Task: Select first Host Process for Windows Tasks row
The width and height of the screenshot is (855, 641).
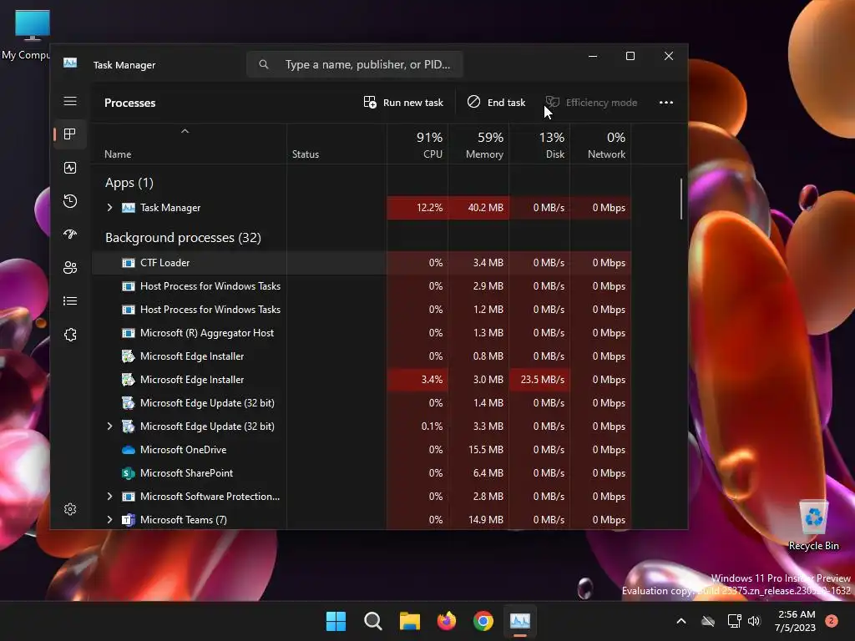Action: click(x=361, y=286)
